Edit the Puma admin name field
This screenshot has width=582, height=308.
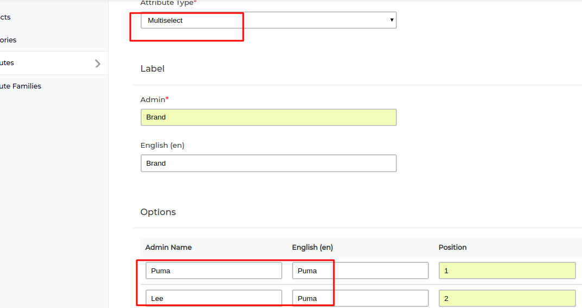pyautogui.click(x=214, y=271)
